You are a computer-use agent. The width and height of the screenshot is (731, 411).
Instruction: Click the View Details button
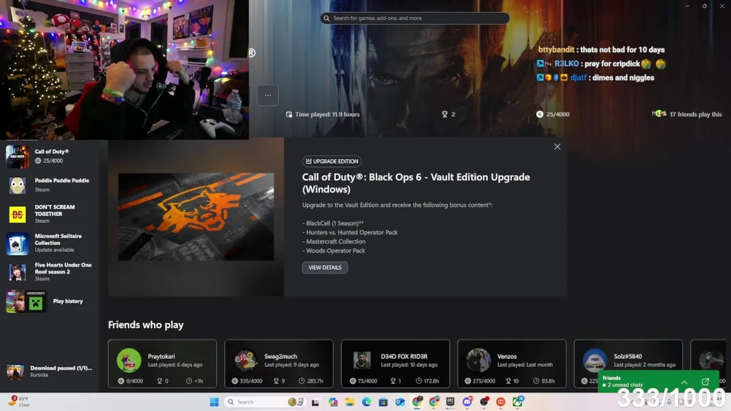tap(325, 267)
